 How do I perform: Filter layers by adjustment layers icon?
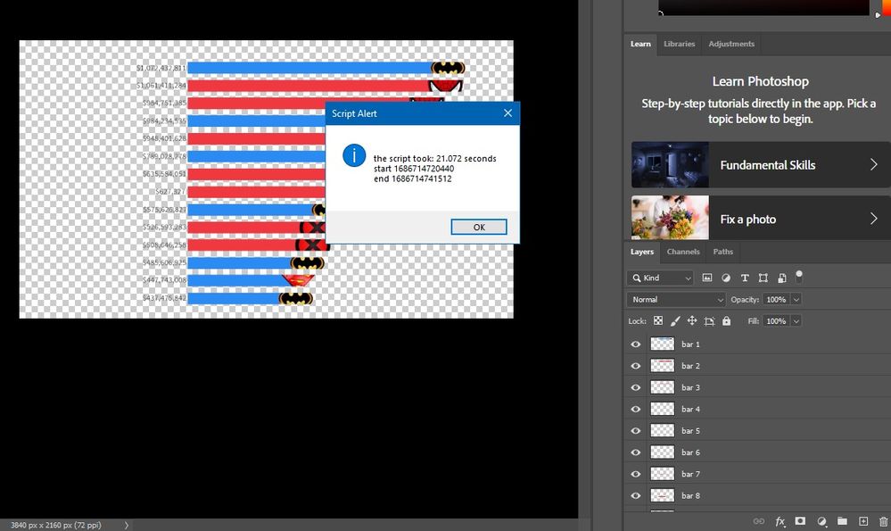coord(726,278)
